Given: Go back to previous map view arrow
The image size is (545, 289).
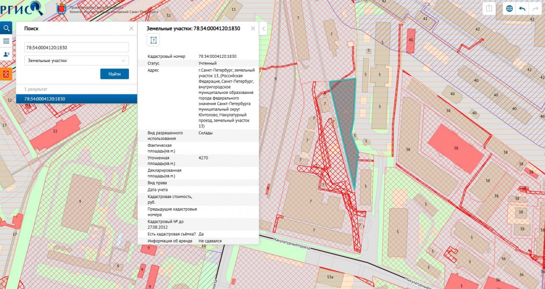Looking at the screenshot, I should (x=522, y=8).
